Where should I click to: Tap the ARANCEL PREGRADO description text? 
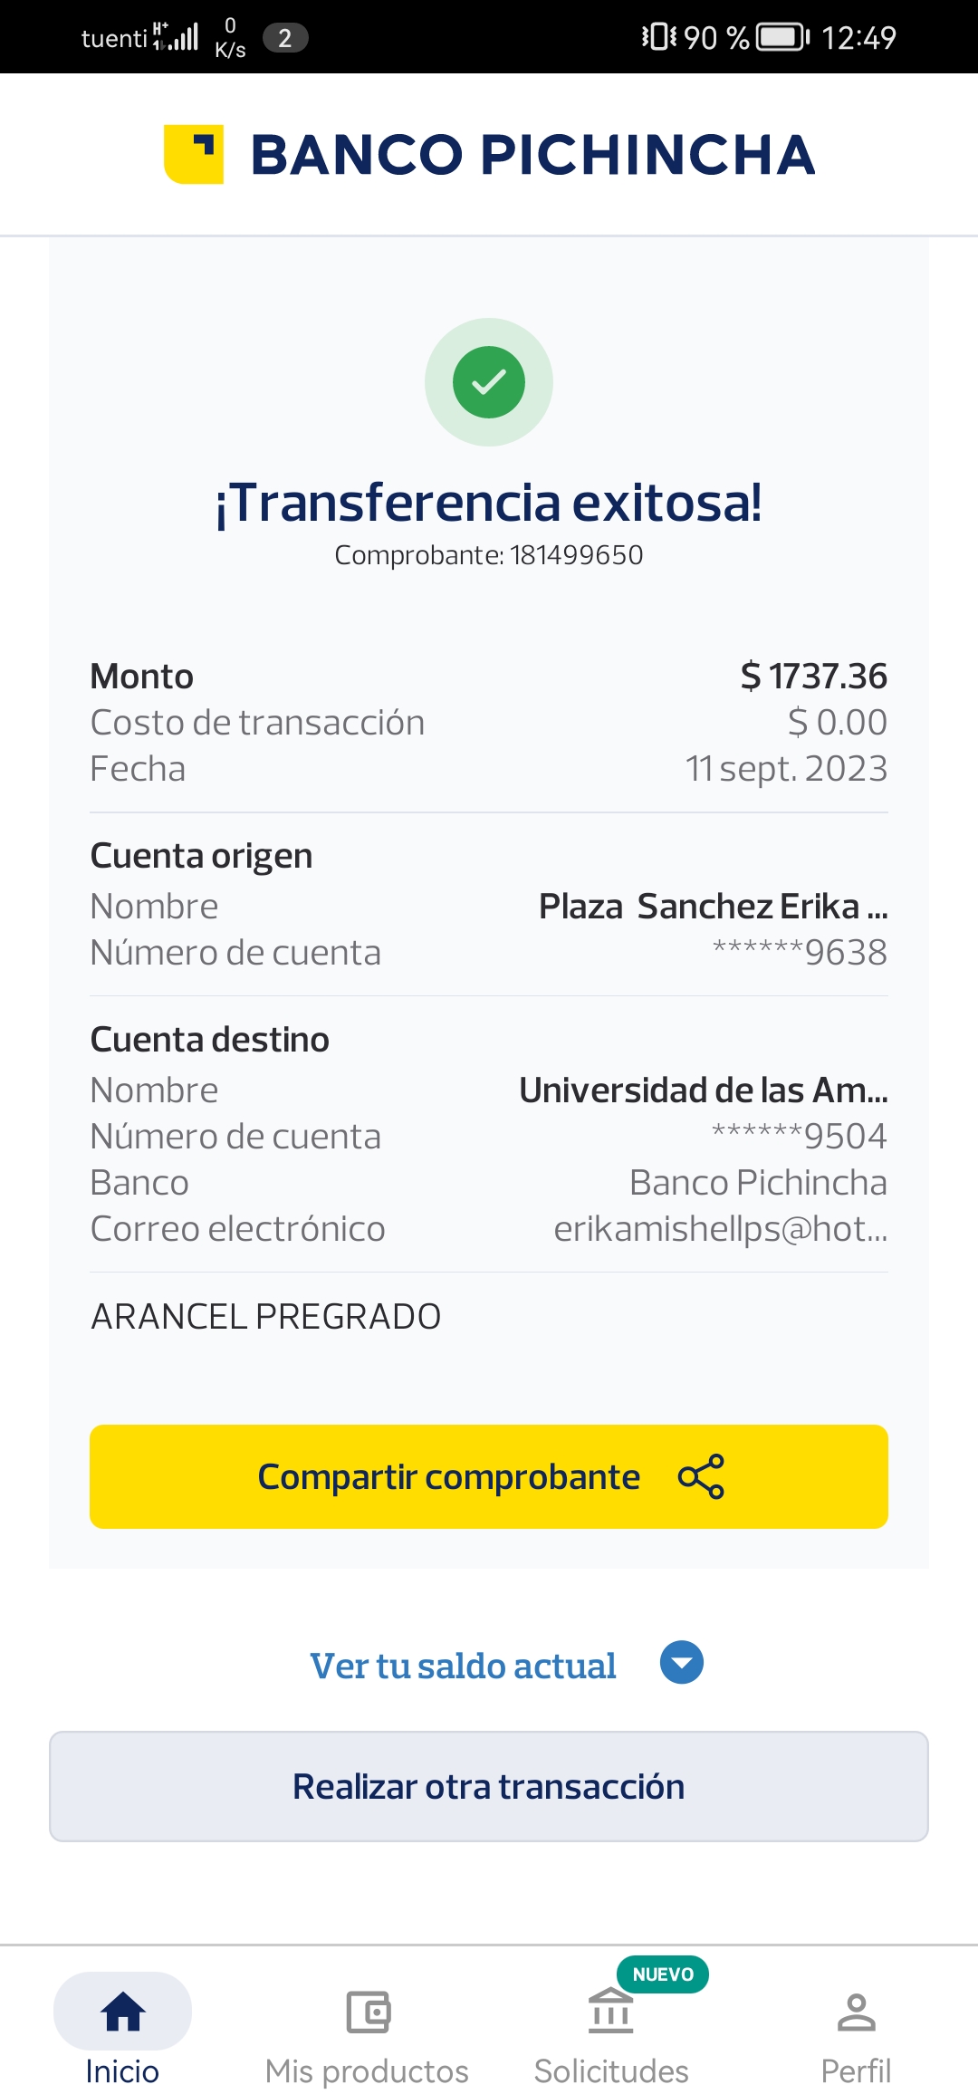266,1317
